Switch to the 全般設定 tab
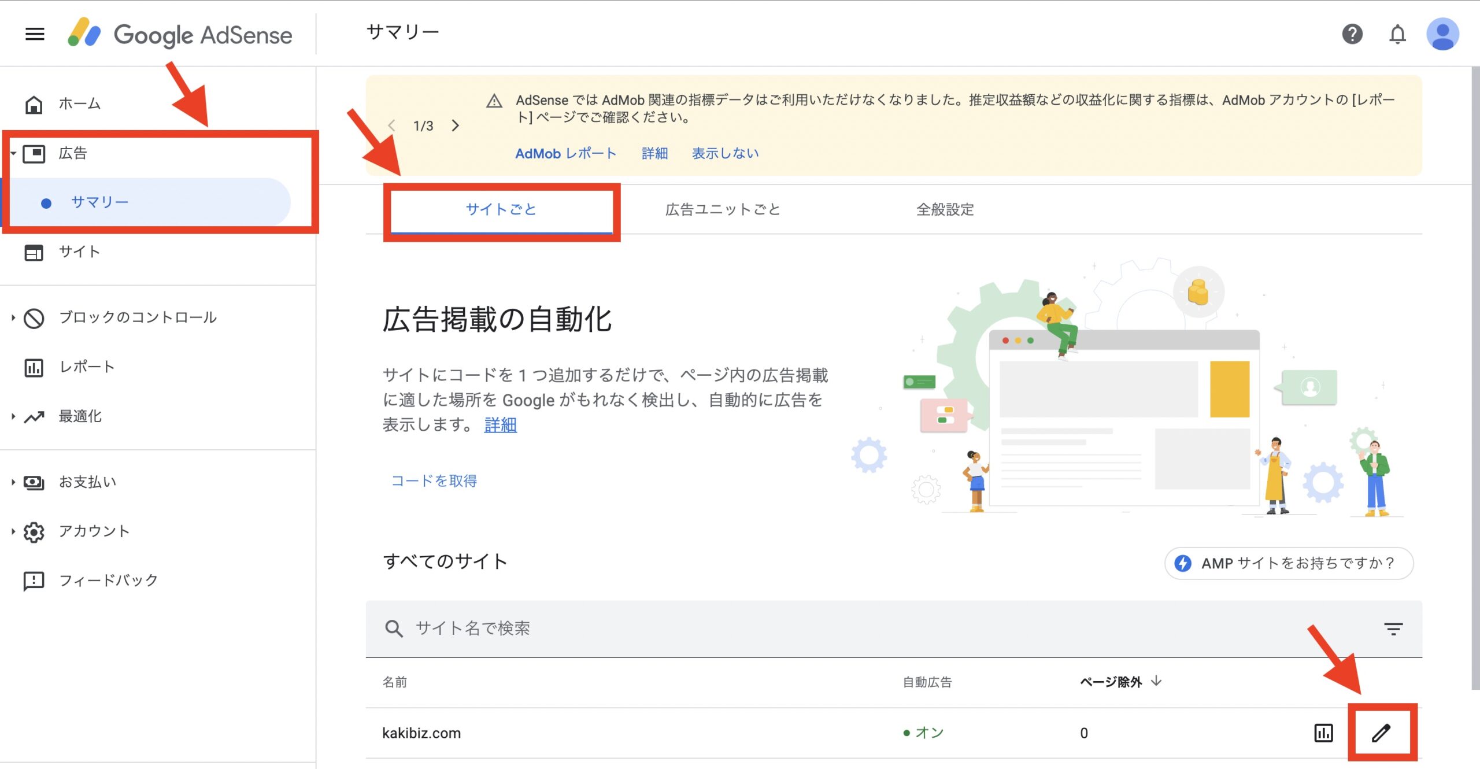Viewport: 1480px width, 769px height. click(x=945, y=209)
